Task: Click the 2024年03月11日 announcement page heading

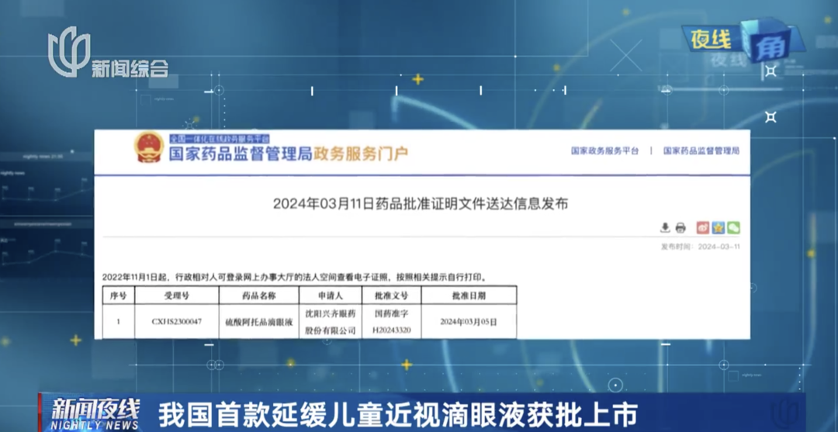Action: 420,204
